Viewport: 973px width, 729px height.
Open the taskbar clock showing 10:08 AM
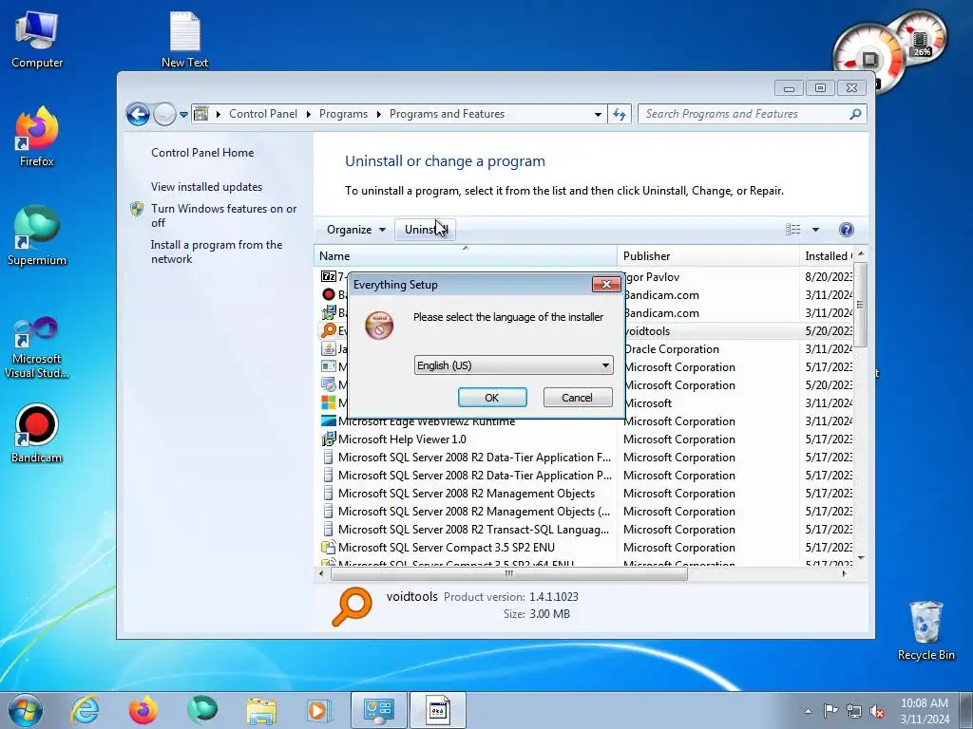(925, 711)
